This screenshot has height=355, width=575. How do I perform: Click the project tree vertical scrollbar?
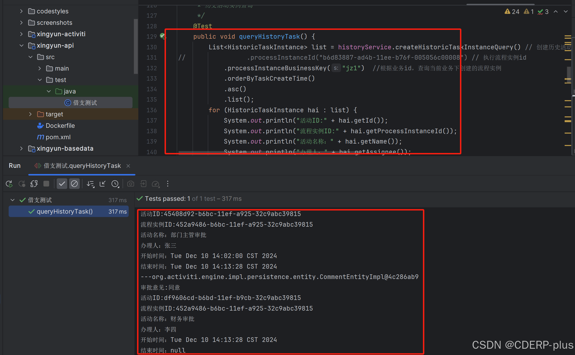click(136, 46)
